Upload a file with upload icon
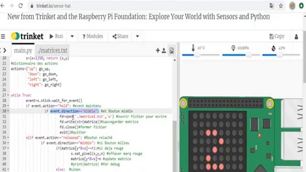This screenshot has width=306, height=172. pos(164,51)
